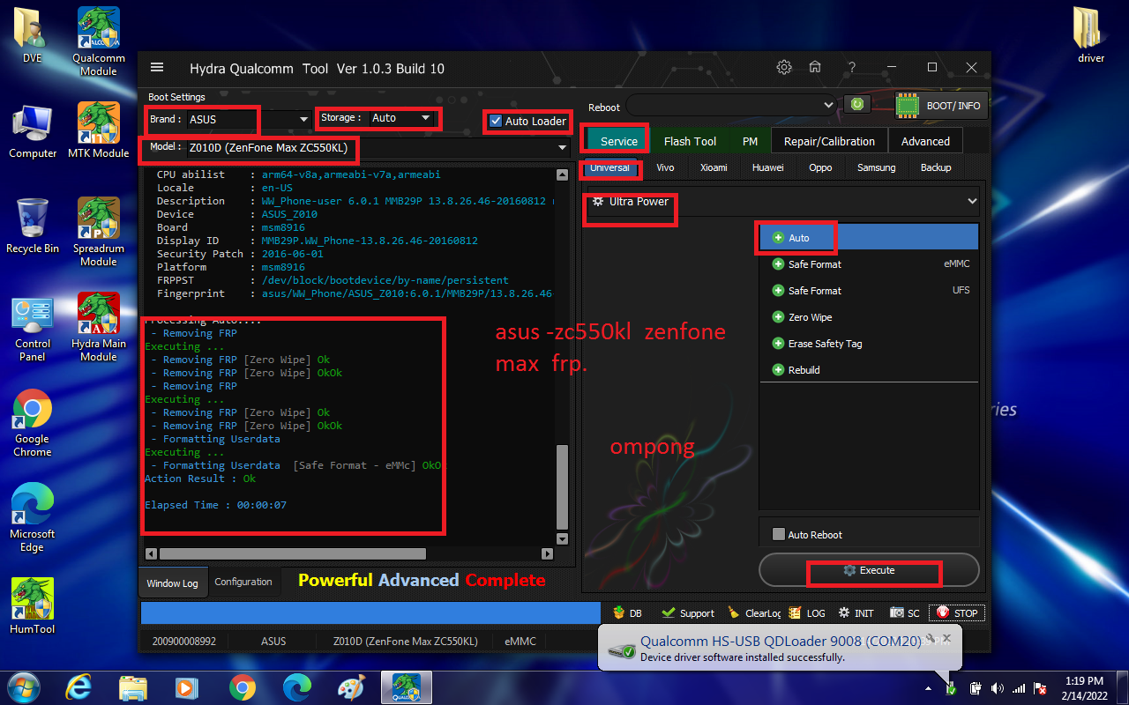This screenshot has height=705, width=1129.
Task: Select the Xioami sub-tab
Action: point(714,167)
